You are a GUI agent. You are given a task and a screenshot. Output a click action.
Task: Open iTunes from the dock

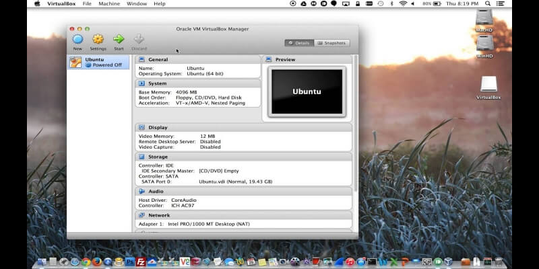coord(350,262)
